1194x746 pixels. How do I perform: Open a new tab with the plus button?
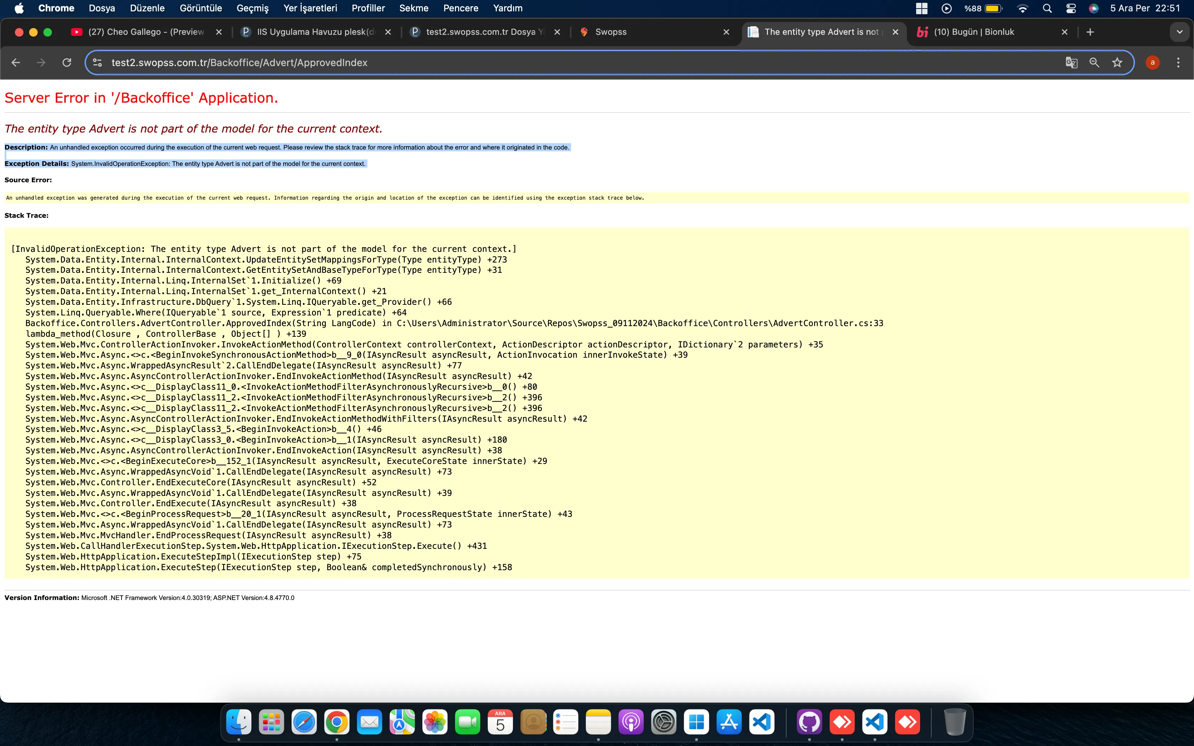pos(1090,32)
